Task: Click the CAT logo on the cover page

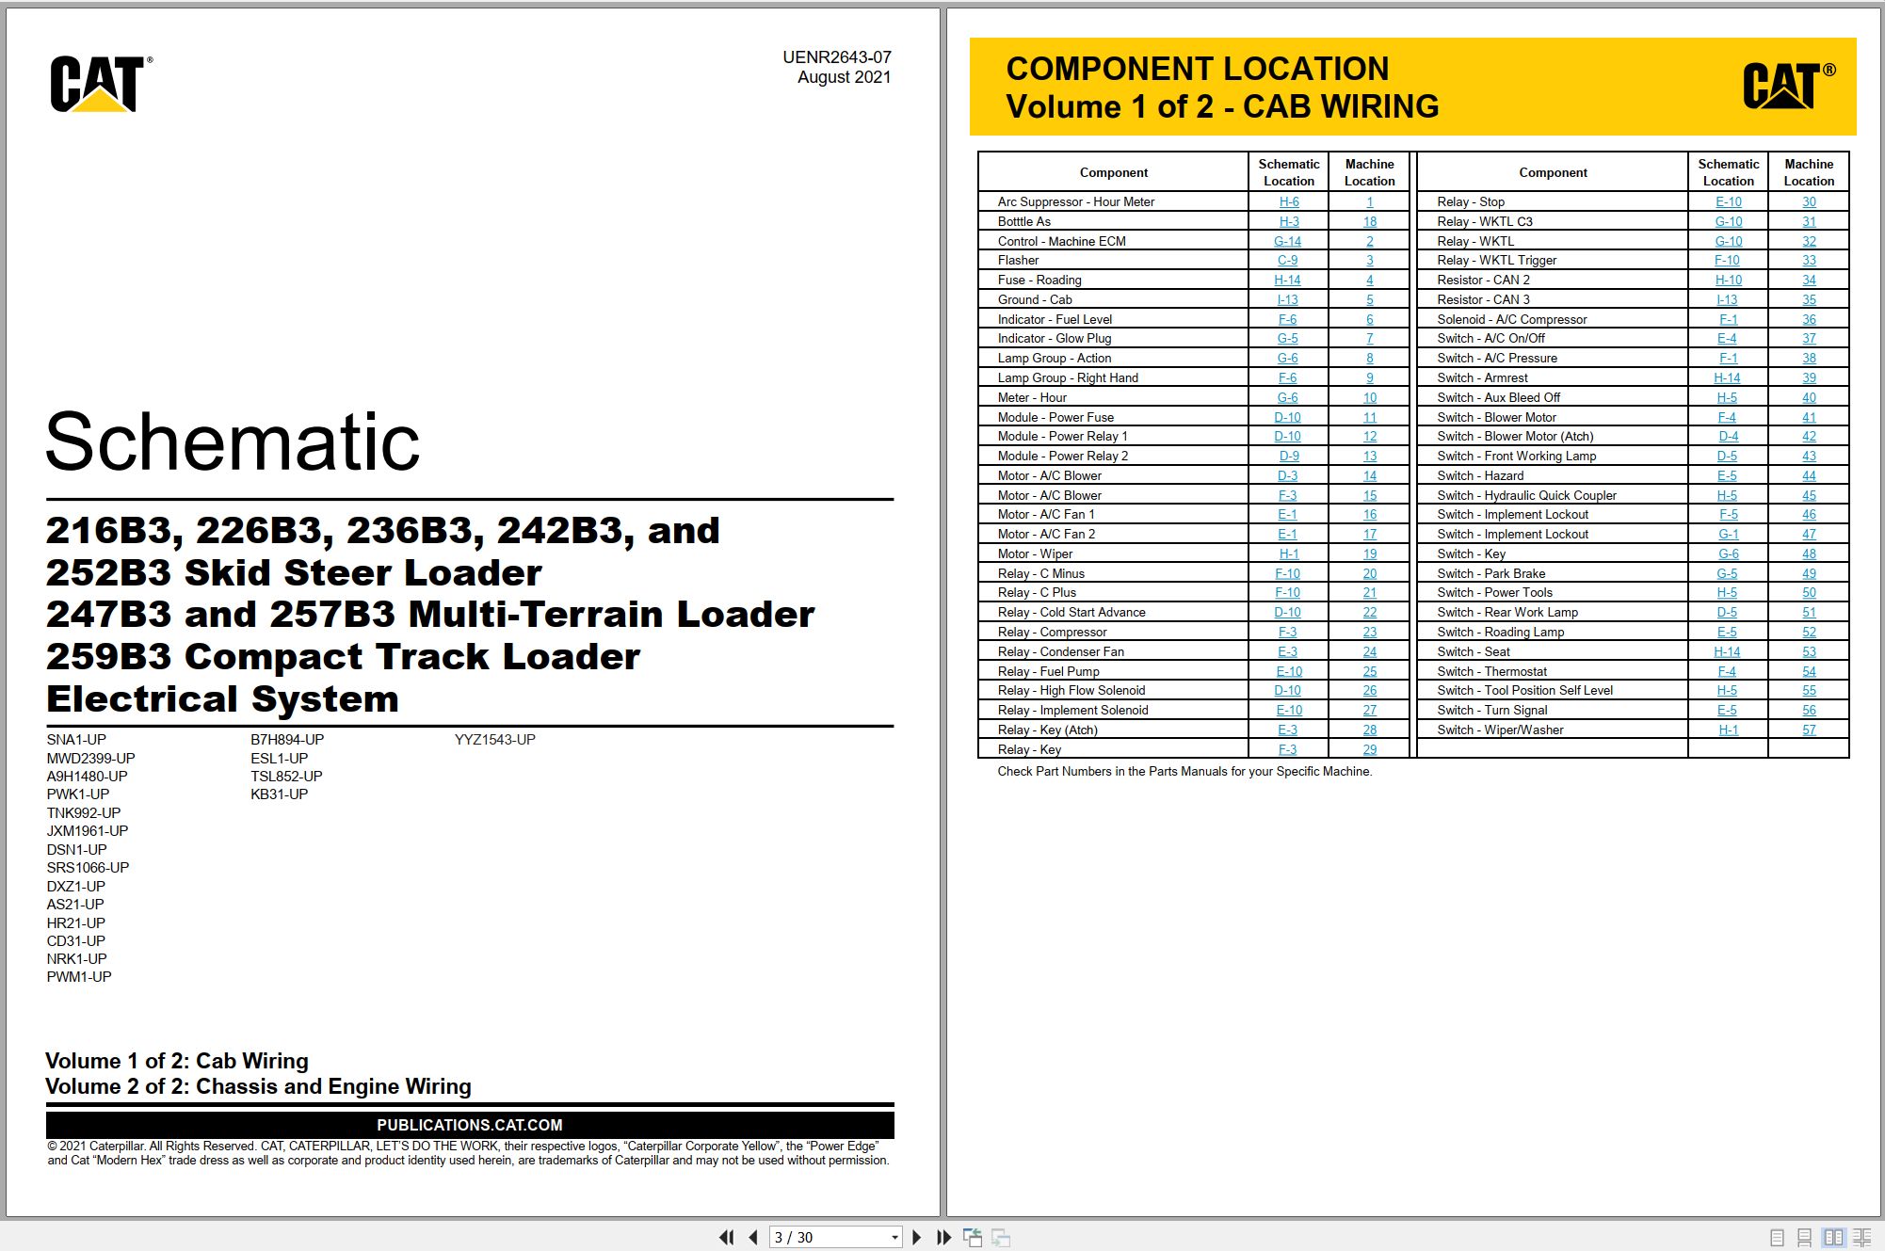Action: (x=101, y=84)
